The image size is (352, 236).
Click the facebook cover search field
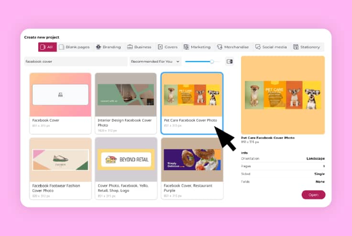click(x=76, y=61)
